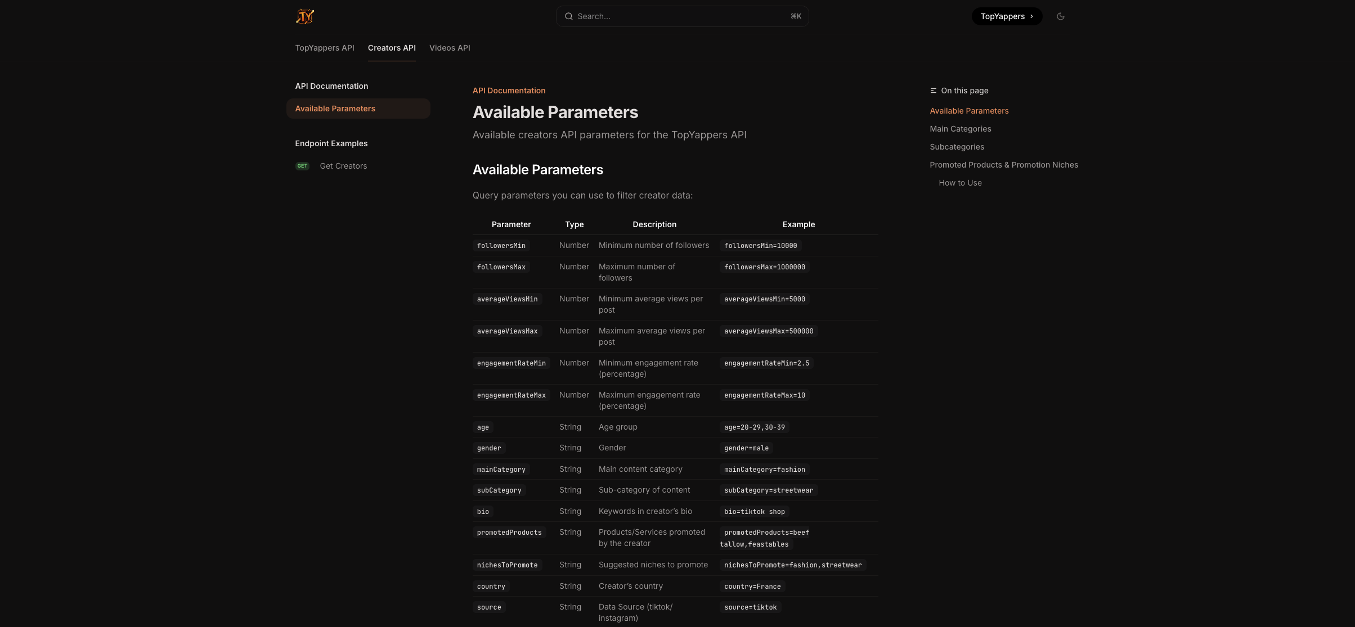This screenshot has height=627, width=1355.
Task: Click example engagementRateMax=10
Action: tap(765, 395)
